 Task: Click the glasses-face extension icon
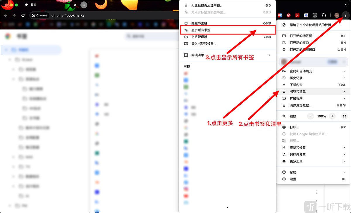(315, 15)
